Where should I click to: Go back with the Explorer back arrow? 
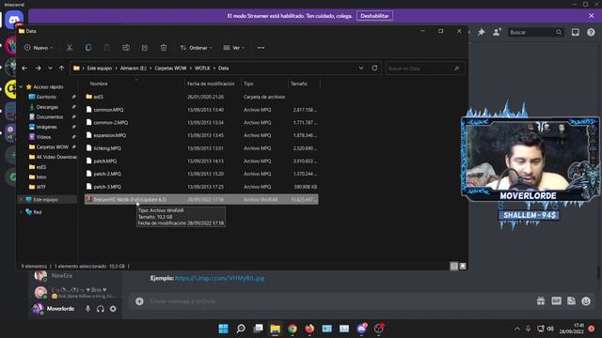(x=24, y=69)
